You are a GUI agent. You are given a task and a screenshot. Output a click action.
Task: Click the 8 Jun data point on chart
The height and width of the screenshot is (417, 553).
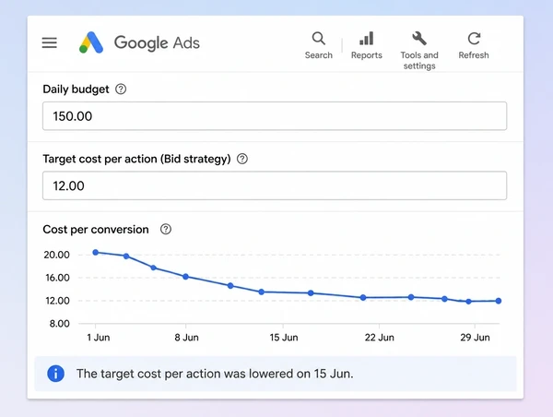186,277
